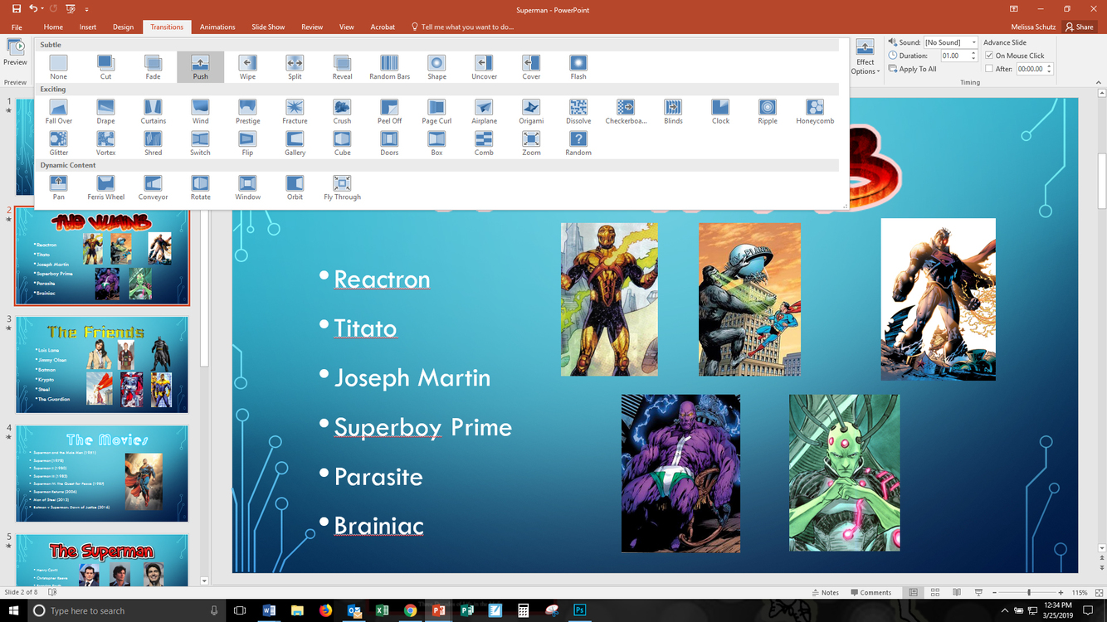The height and width of the screenshot is (622, 1107).
Task: Apply the Zoom transition
Action: [531, 143]
